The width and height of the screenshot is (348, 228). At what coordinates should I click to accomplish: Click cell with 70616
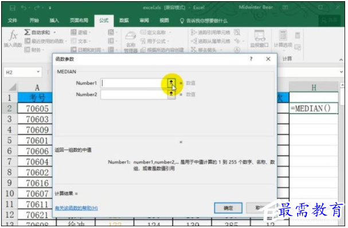[x=35, y=183]
